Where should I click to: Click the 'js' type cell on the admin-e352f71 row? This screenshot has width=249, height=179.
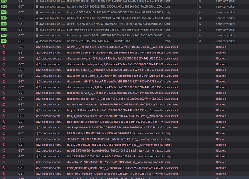(x=200, y=24)
